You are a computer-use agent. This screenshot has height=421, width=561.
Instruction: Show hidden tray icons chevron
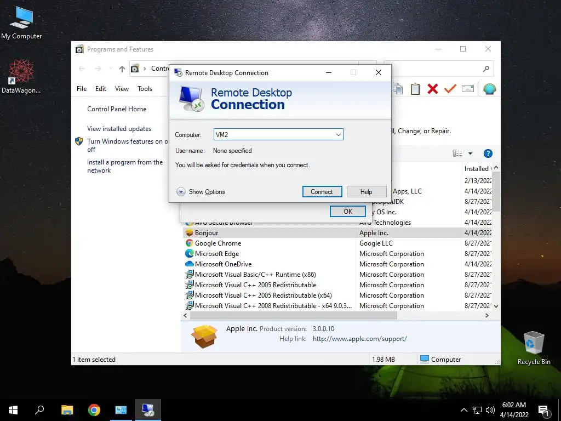(463, 410)
